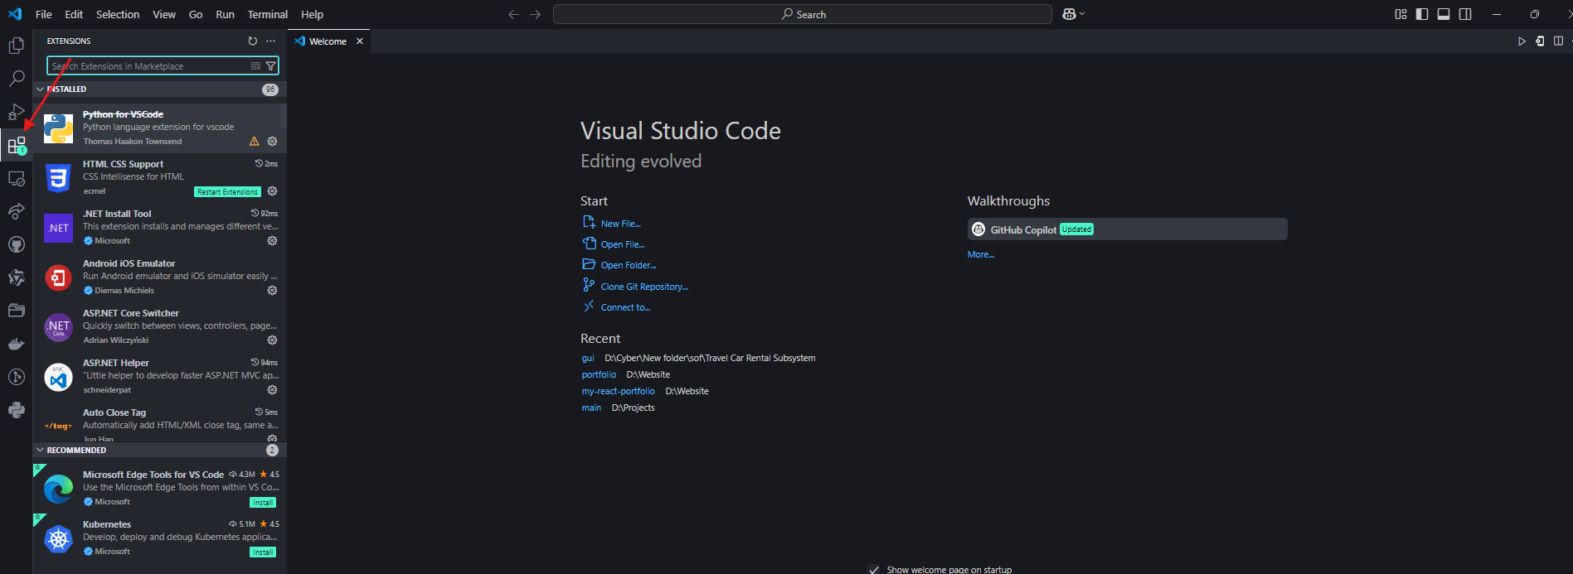Click the refresh extensions icon
This screenshot has width=1573, height=574.
pos(253,41)
